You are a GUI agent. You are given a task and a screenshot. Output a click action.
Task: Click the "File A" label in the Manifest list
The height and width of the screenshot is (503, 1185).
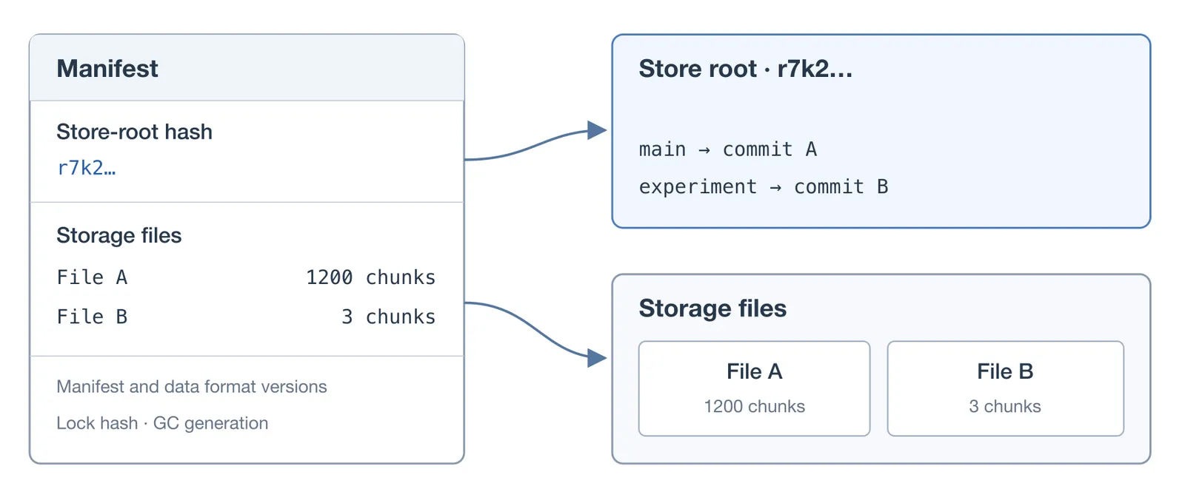(x=93, y=277)
